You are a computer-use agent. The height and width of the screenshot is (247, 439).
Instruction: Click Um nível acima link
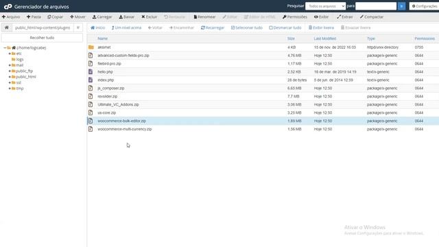126,27
